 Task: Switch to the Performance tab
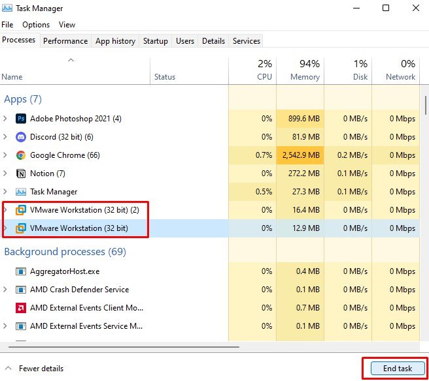point(65,41)
